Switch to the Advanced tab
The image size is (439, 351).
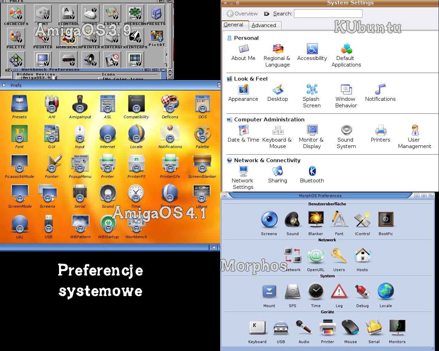(264, 25)
